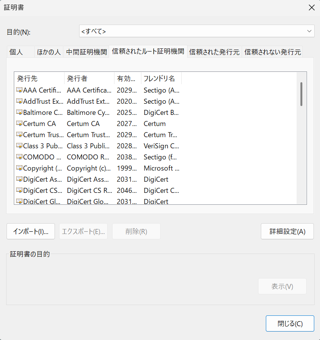Select 'DigiCert CS...' certificate name
This screenshot has height=340, width=320.
click(x=43, y=191)
